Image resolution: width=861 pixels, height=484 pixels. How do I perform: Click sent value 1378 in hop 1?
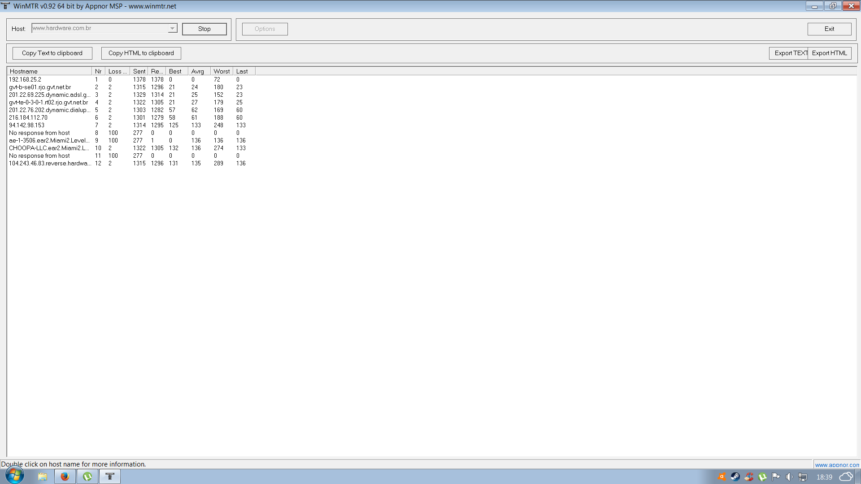pos(139,79)
